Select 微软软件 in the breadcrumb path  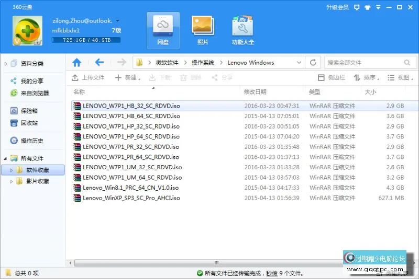167,63
